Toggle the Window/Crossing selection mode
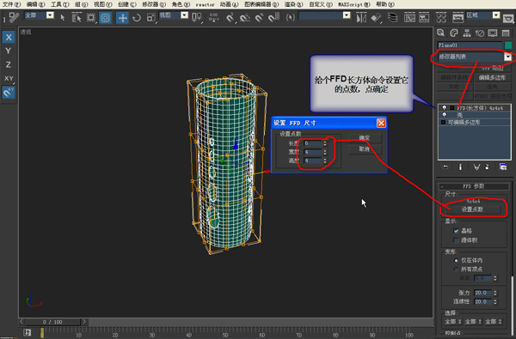516x339 pixels. (x=105, y=17)
